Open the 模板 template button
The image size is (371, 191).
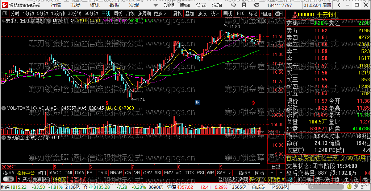259,173
